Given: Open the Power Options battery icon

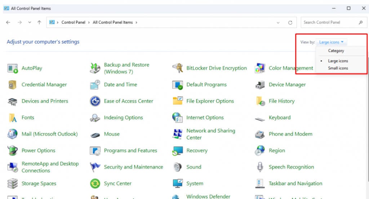Looking at the screenshot, I should pos(13,151).
